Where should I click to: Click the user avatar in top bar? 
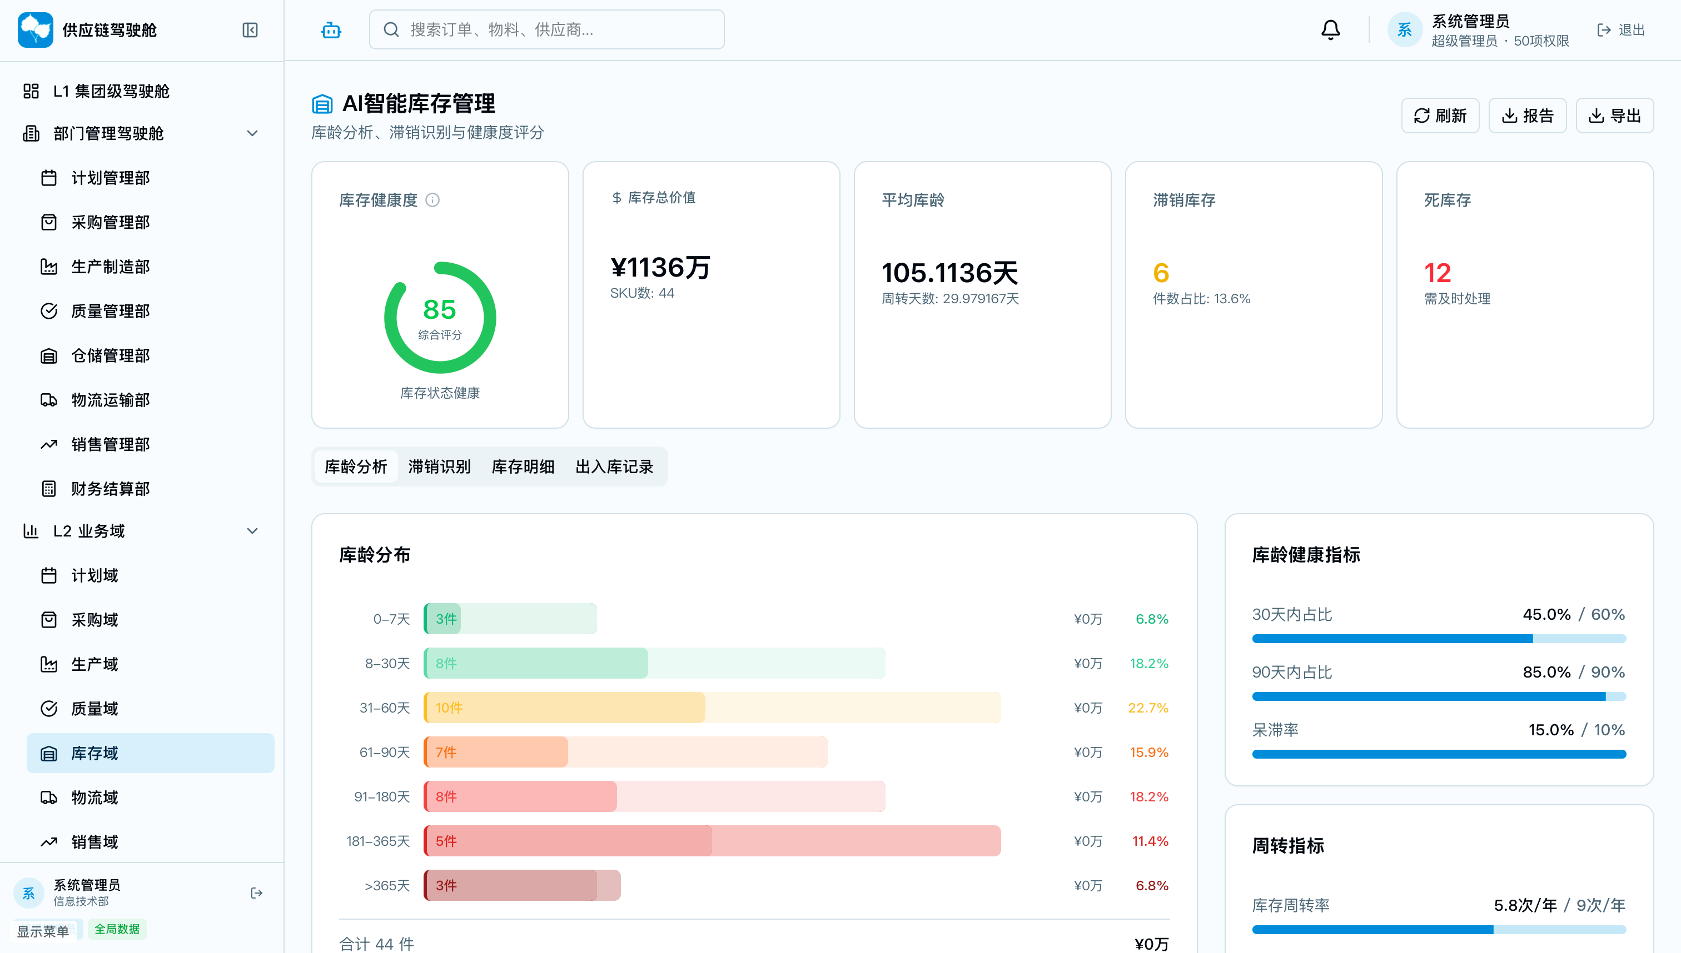pyautogui.click(x=1405, y=30)
